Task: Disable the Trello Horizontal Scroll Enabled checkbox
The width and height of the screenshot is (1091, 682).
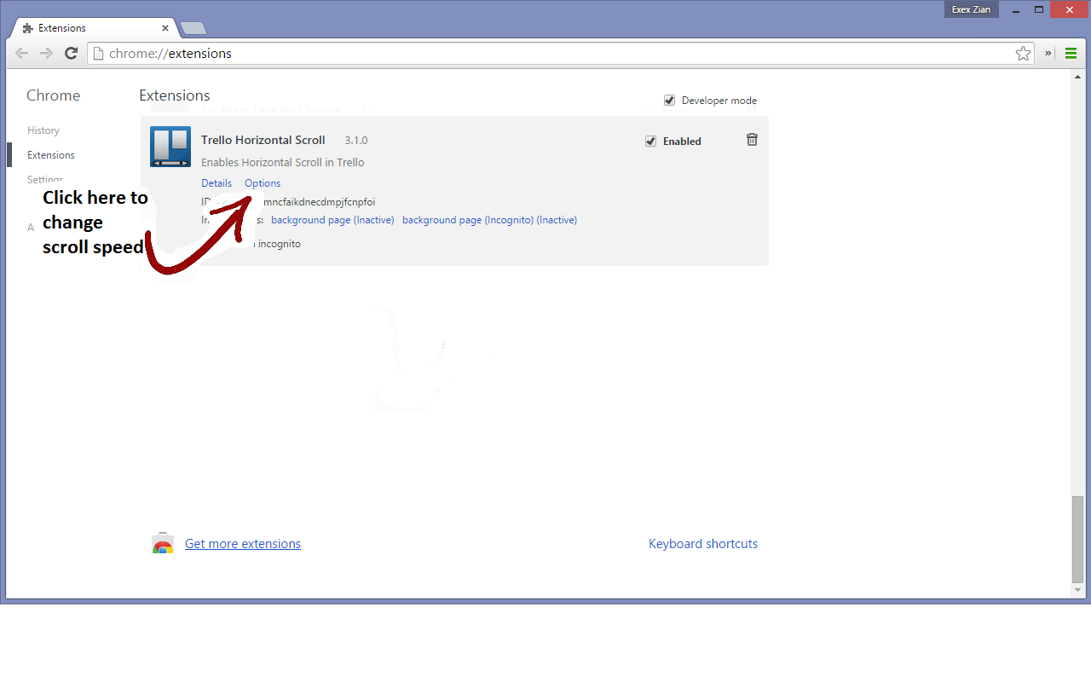Action: (651, 141)
